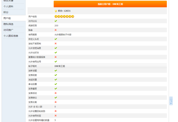Click the red X in 允许使用标签 row
Image resolution: width=178 pixels, height=122 pixels.
click(56, 116)
